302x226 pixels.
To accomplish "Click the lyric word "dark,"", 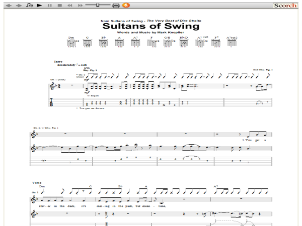I will coord(71,206).
